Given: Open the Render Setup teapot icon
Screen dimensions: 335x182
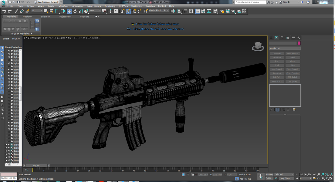Looking at the screenshot, I should [222, 11].
